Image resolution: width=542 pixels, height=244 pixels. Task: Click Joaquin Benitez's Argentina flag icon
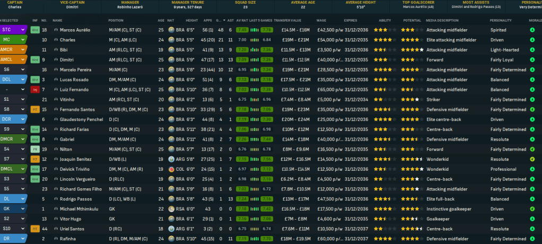(172, 159)
